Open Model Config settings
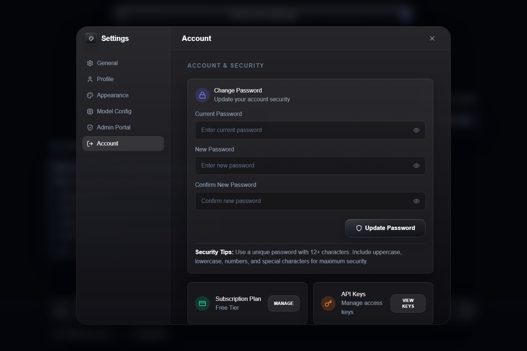Viewport: 527px width, 351px height. (x=123, y=112)
